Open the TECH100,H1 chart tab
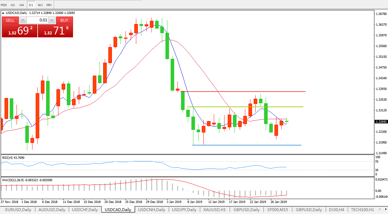 point(362,209)
